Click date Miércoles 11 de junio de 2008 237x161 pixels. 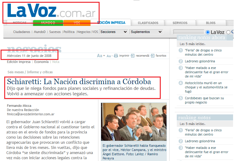point(29,56)
